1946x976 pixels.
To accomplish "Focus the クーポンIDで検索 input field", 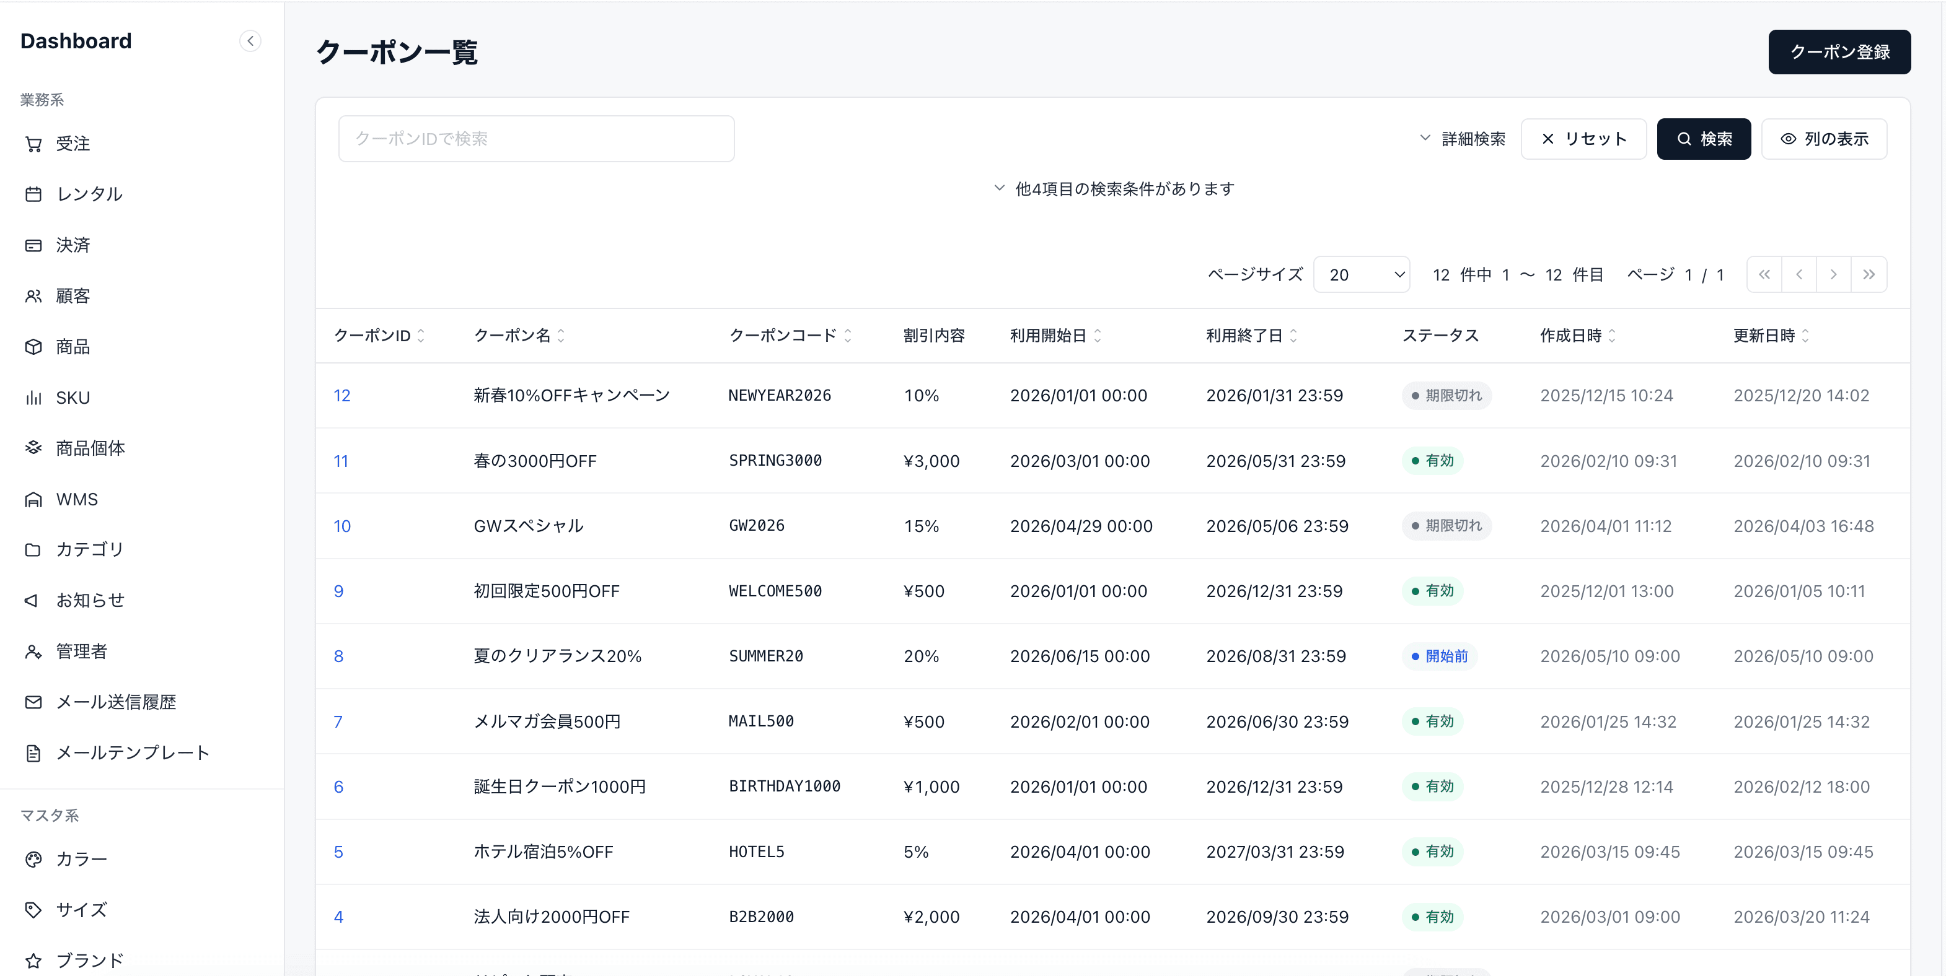I will pyautogui.click(x=536, y=139).
